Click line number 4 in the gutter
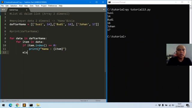This screenshot has height=108, width=192. coord(5,24)
